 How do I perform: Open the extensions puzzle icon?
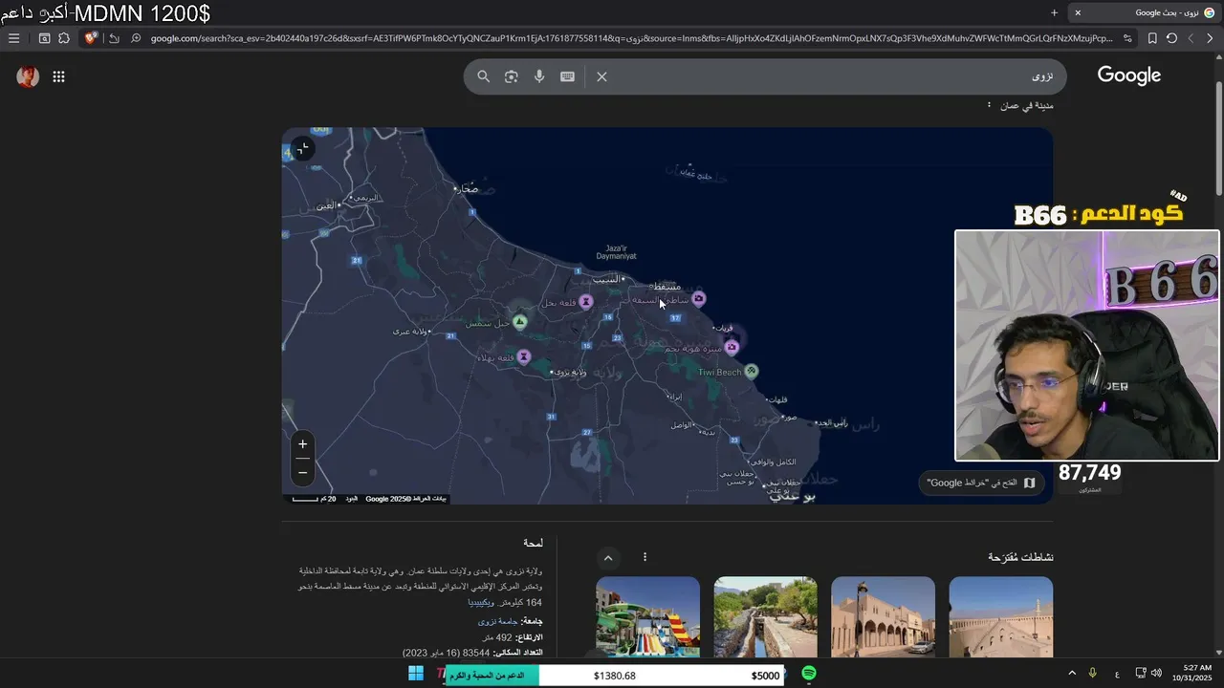point(64,38)
